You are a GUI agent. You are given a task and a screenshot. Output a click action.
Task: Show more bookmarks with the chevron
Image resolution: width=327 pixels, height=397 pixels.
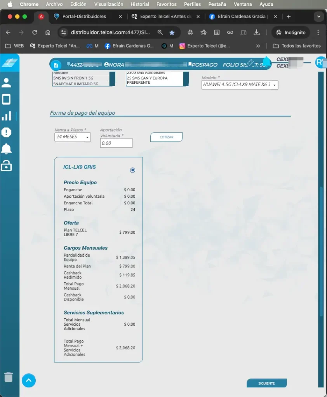(258, 46)
